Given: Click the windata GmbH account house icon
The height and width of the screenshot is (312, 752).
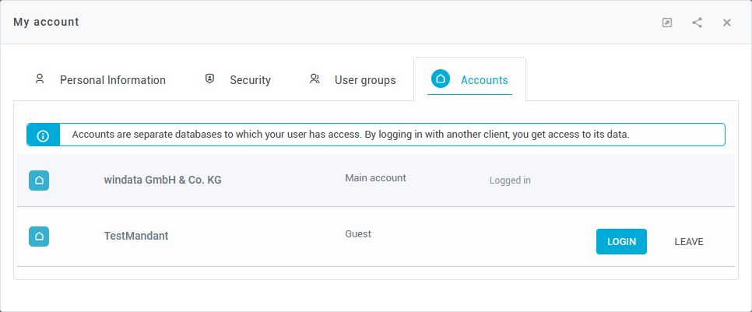Looking at the screenshot, I should pyautogui.click(x=39, y=181).
